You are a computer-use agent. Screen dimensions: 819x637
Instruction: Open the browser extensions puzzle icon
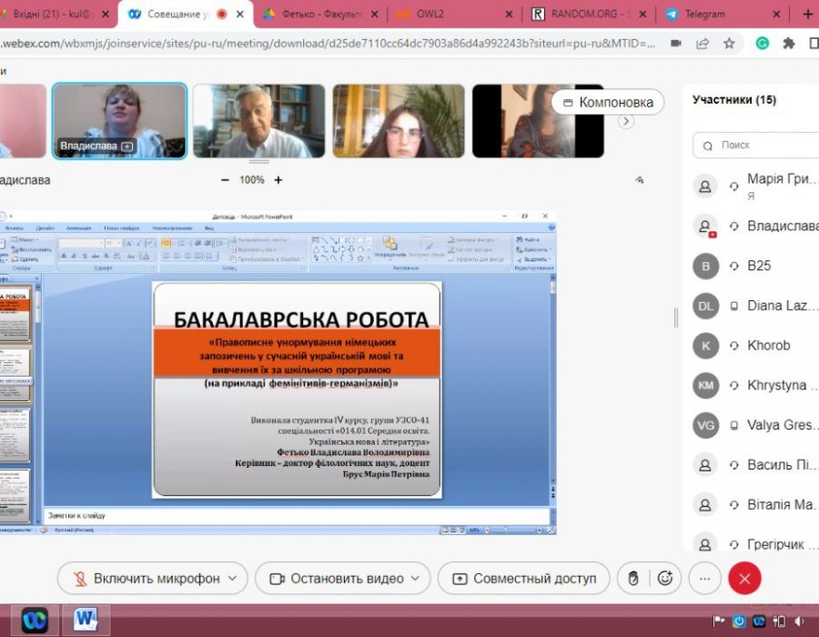tap(789, 43)
